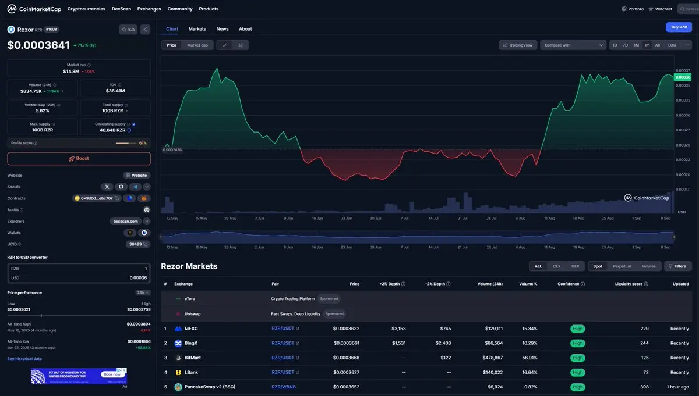The width and height of the screenshot is (699, 396).
Task: Open the TradingView chart button
Action: [518, 45]
